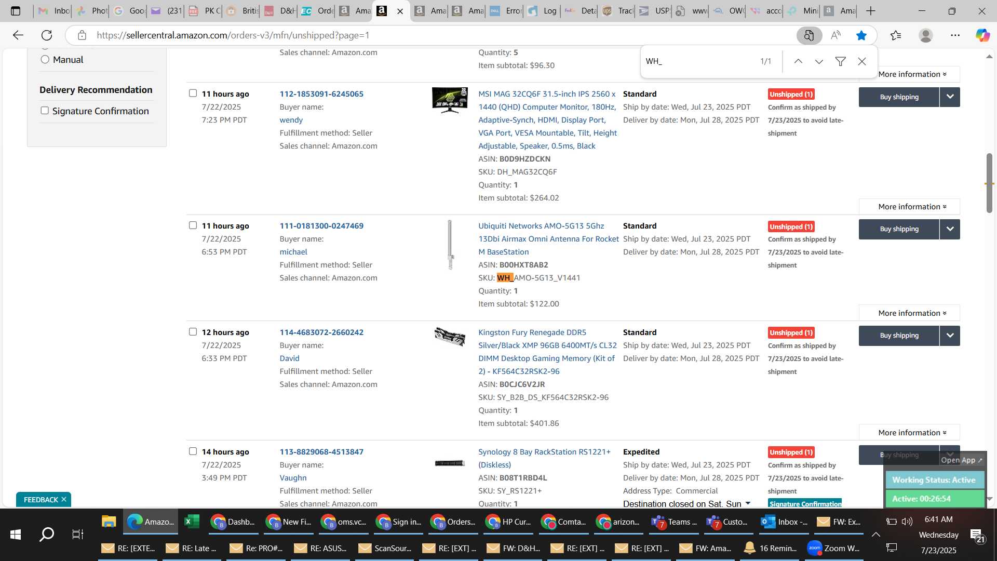Open Teams taskbar item
997x561 pixels.
675,522
